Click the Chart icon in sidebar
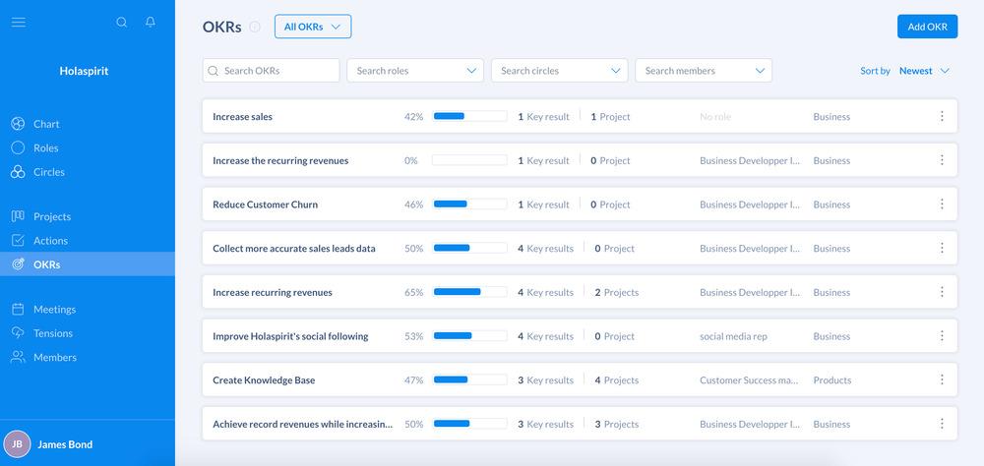Image resolution: width=984 pixels, height=466 pixels. pos(18,124)
